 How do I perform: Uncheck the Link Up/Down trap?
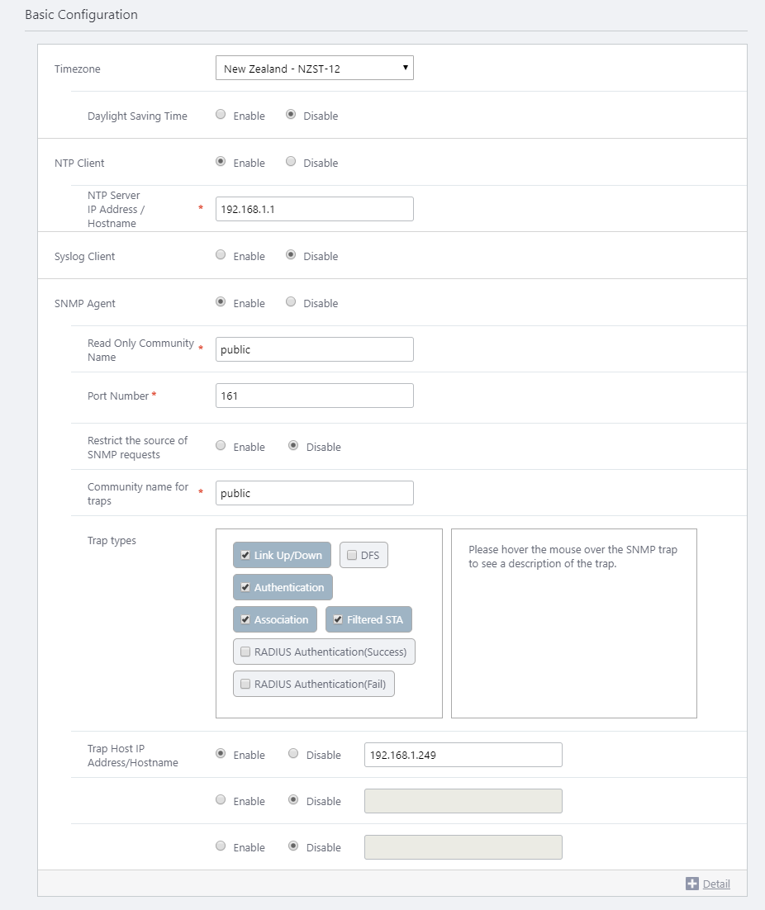pos(245,555)
